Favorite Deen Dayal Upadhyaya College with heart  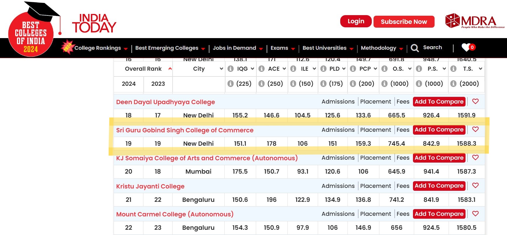pos(475,102)
